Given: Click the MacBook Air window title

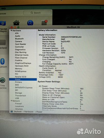Looking at the screenshot, I should click(x=73, y=27).
